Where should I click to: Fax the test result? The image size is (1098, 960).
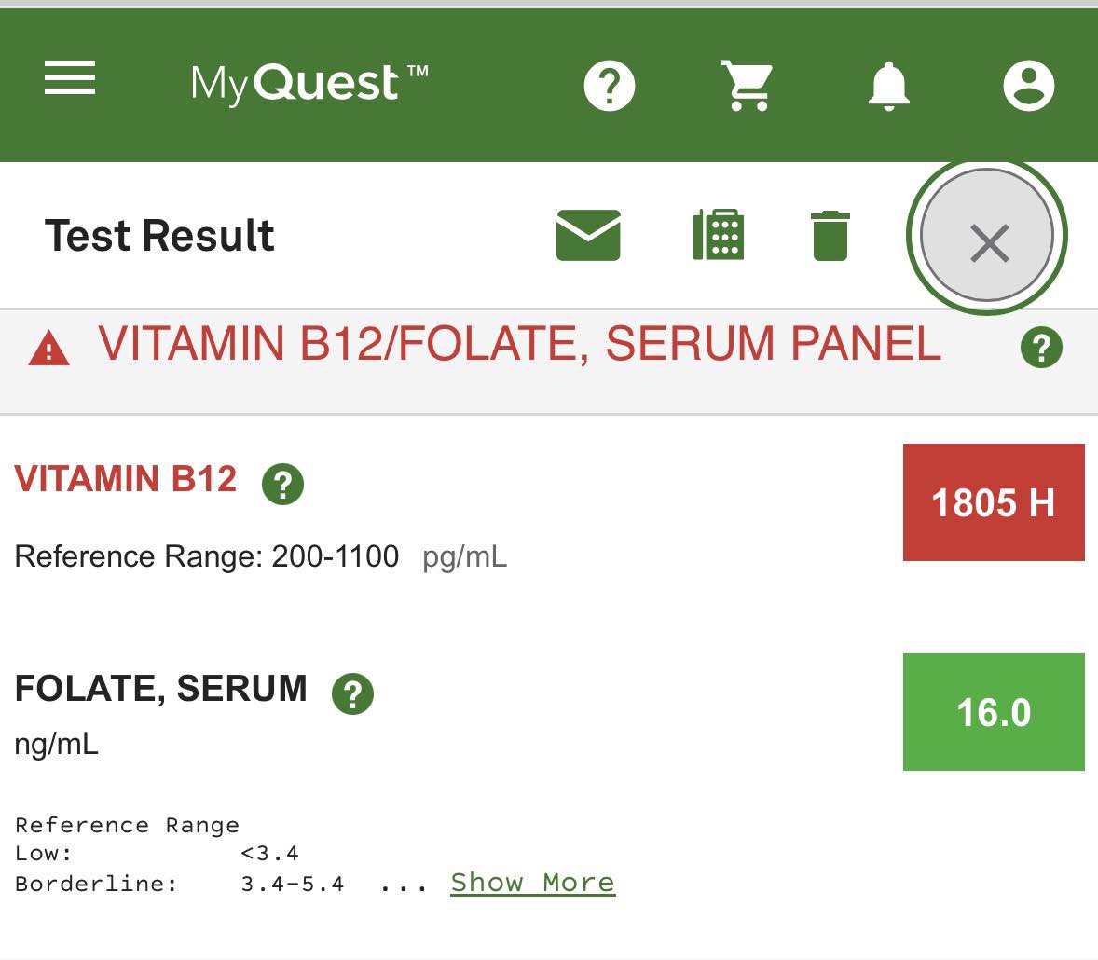point(719,235)
